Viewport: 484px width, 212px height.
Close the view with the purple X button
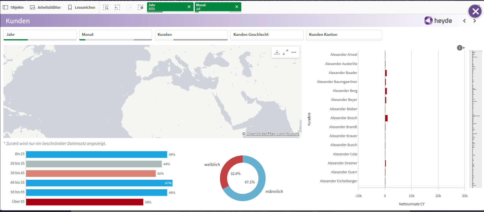pos(475,11)
